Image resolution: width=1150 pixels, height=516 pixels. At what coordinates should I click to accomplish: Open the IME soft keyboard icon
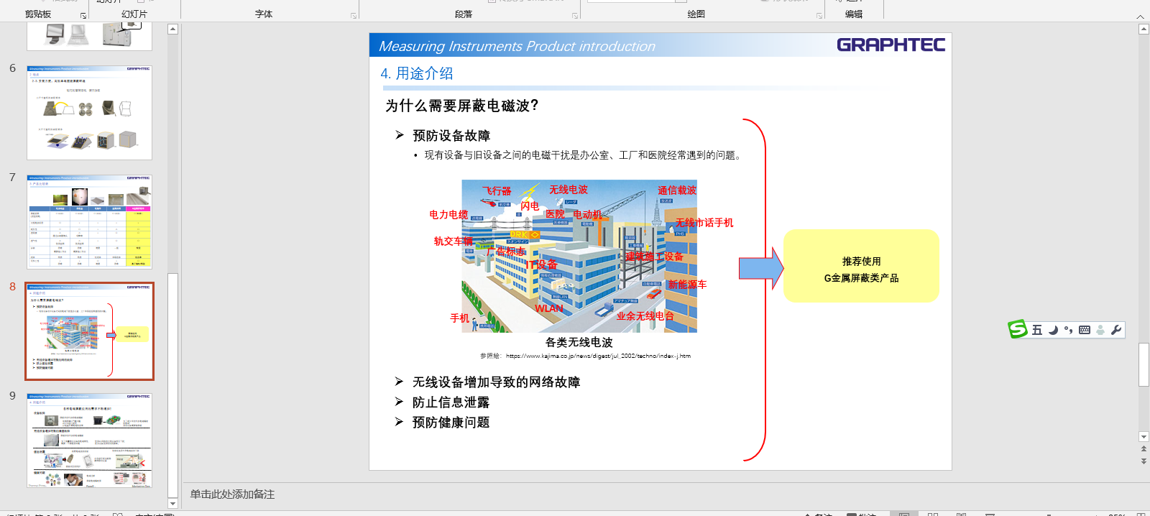[1085, 330]
